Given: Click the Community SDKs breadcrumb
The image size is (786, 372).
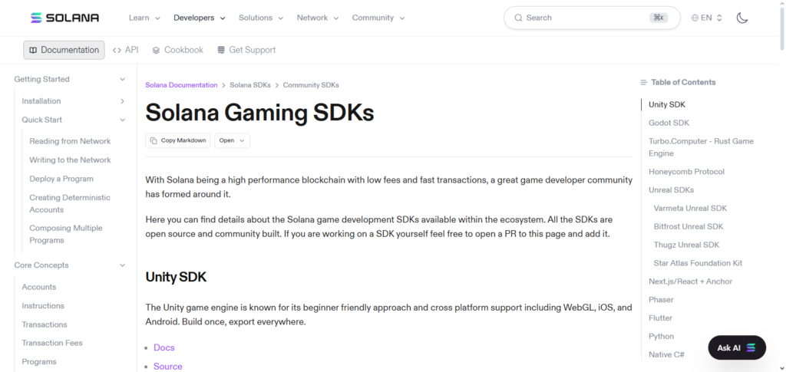Looking at the screenshot, I should pyautogui.click(x=311, y=85).
